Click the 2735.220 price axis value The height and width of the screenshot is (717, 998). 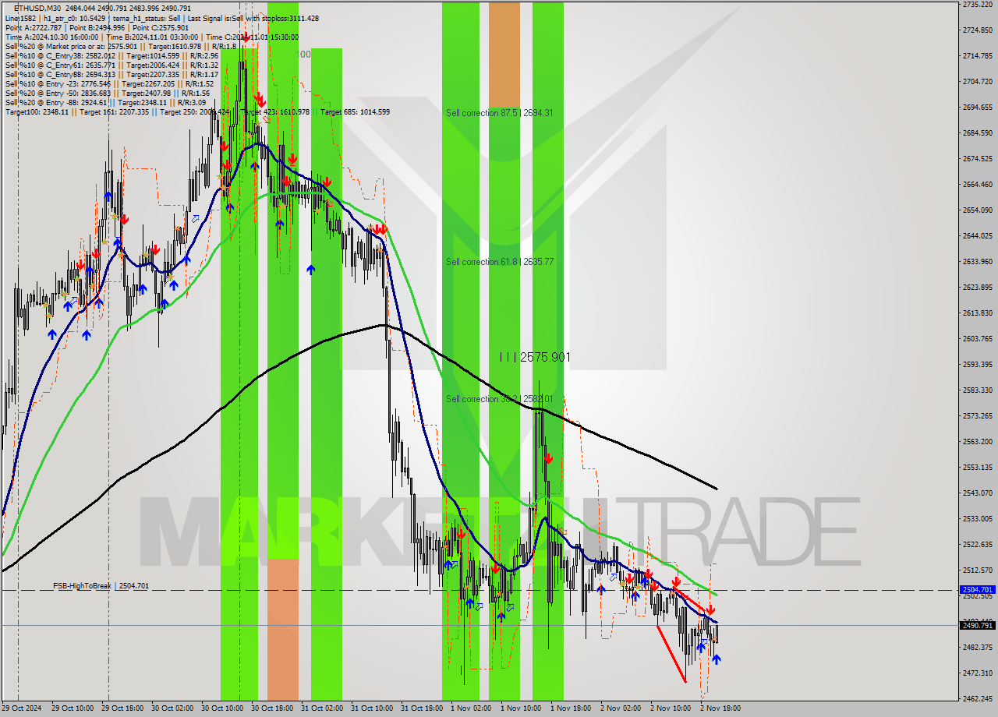coord(978,5)
